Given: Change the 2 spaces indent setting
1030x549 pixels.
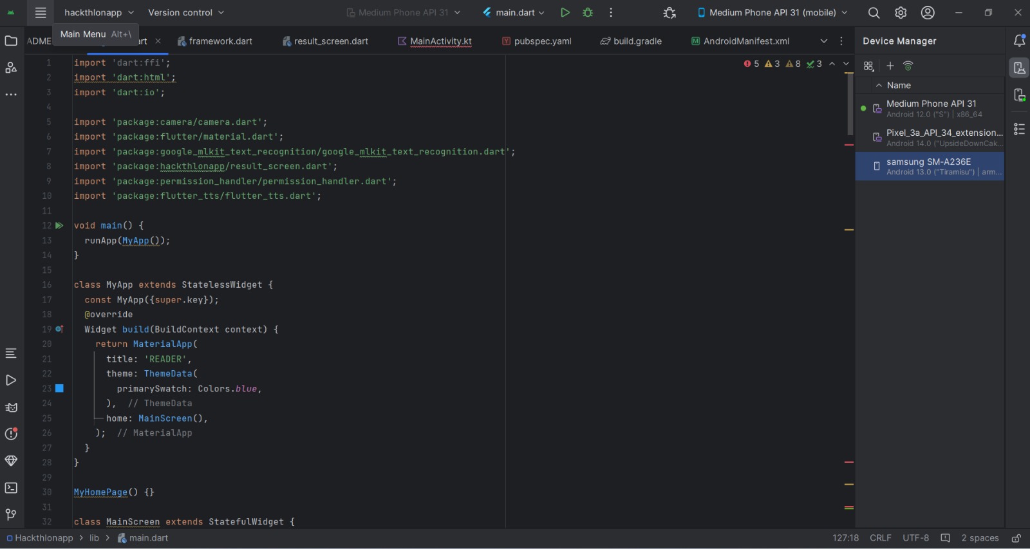Looking at the screenshot, I should click(x=980, y=538).
